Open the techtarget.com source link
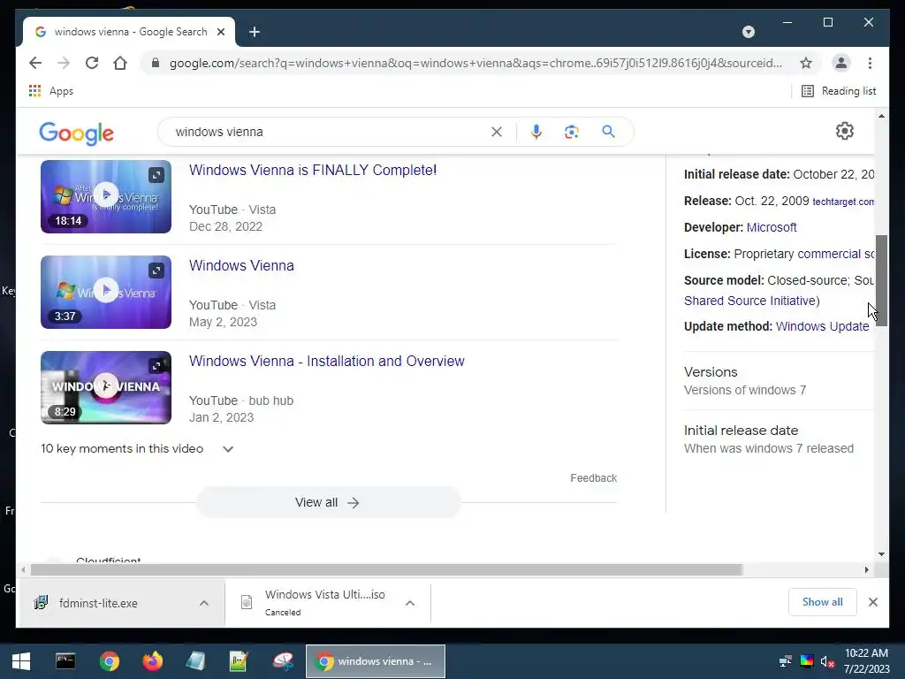Image resolution: width=905 pixels, height=679 pixels. pos(843,202)
